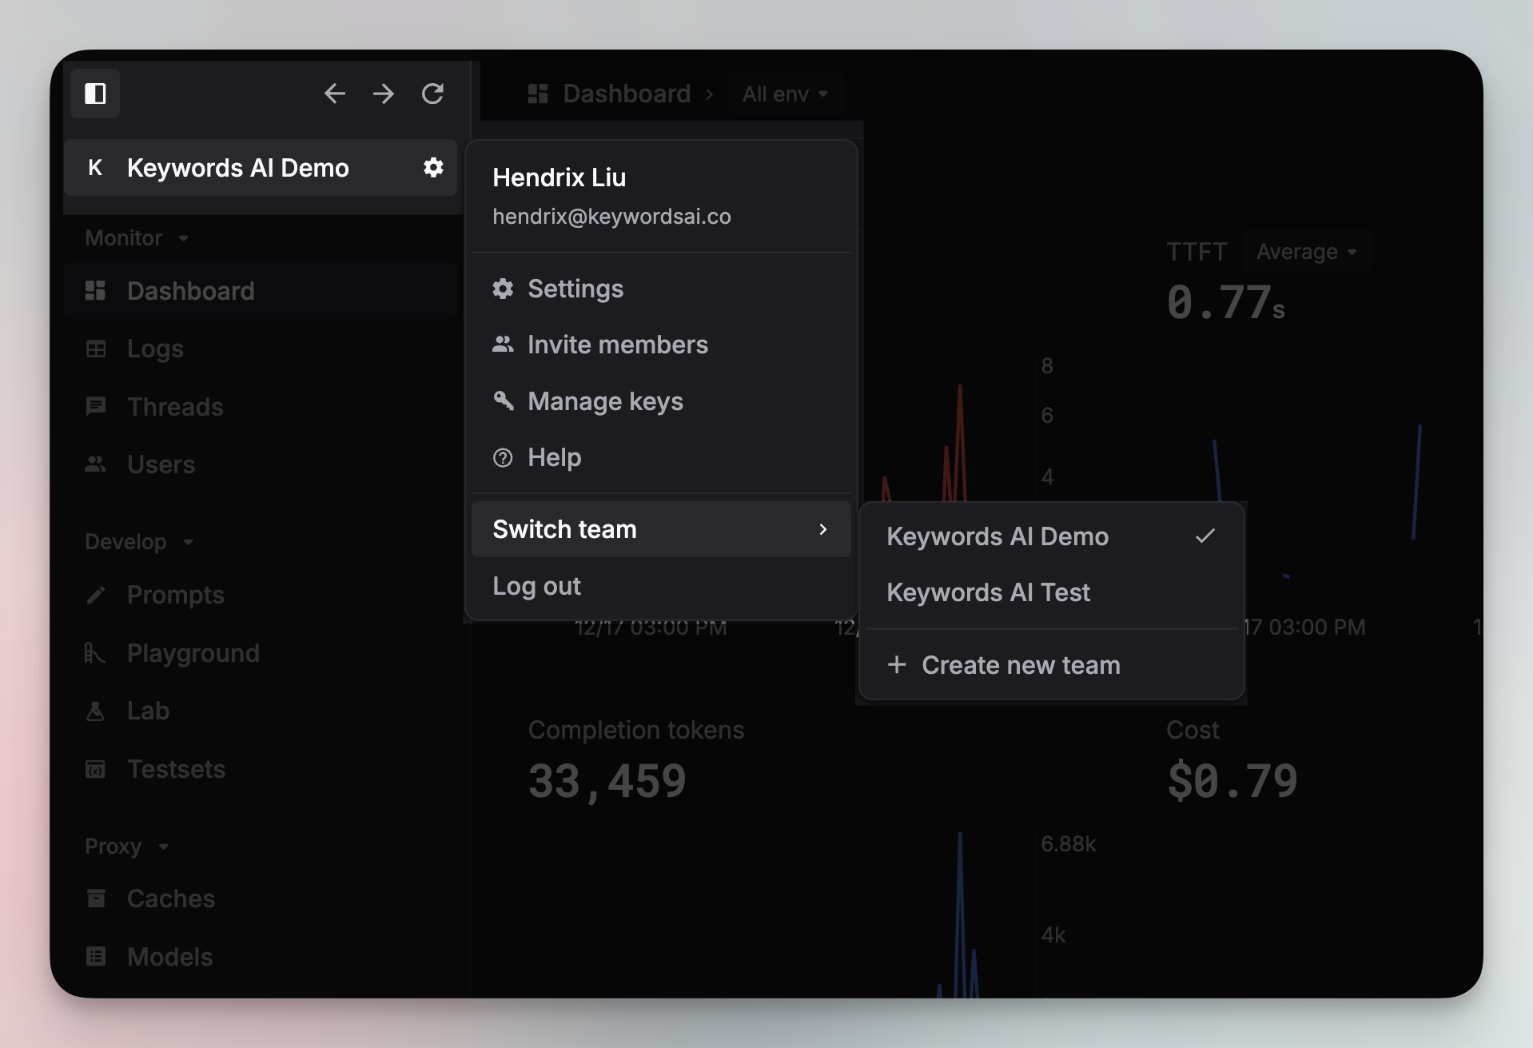Open the Logs page

click(x=261, y=349)
